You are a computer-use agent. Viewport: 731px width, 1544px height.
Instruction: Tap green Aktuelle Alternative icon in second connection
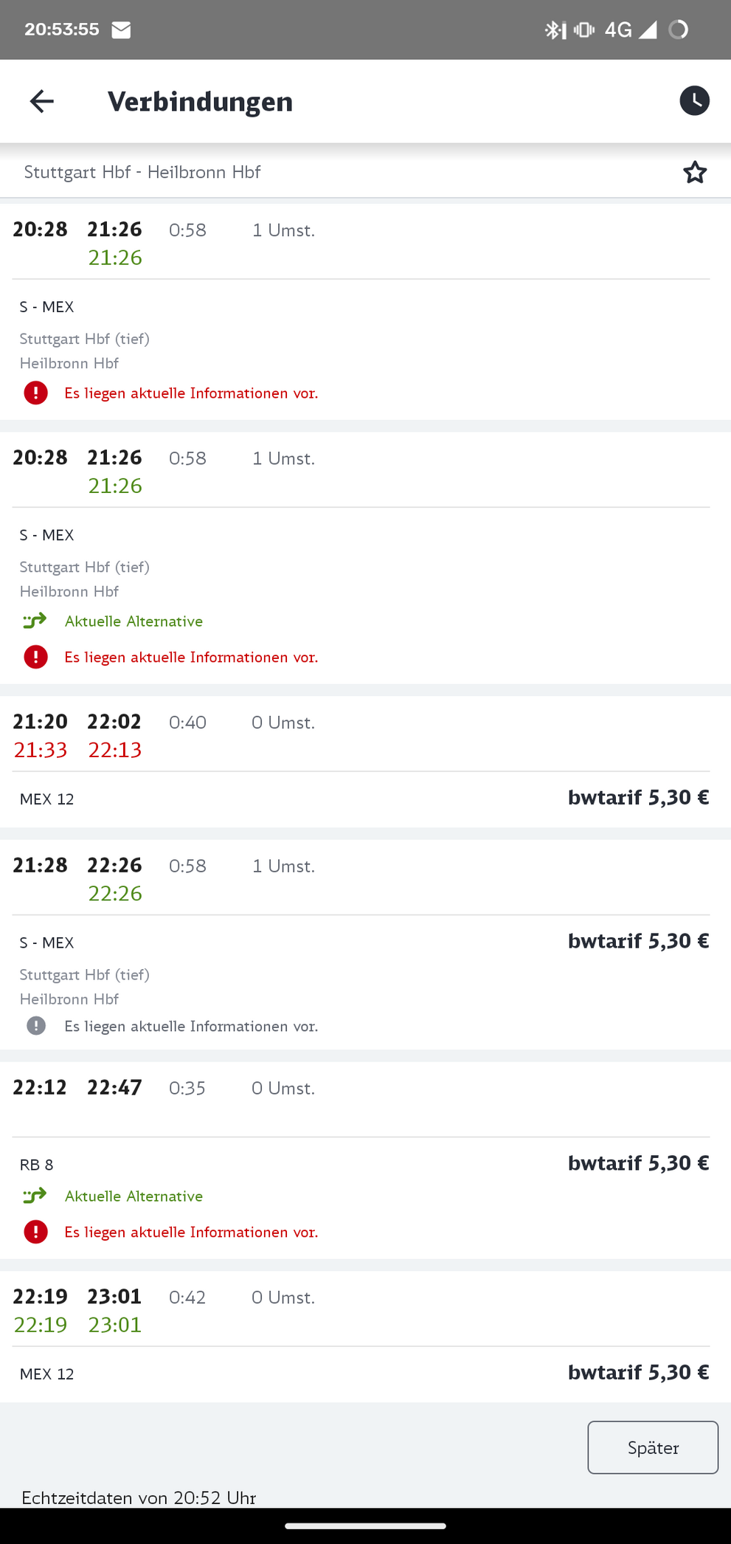35,621
